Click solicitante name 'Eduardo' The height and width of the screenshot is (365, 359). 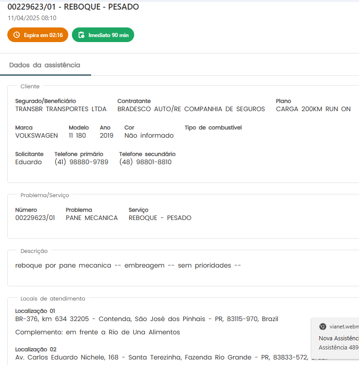(x=28, y=162)
